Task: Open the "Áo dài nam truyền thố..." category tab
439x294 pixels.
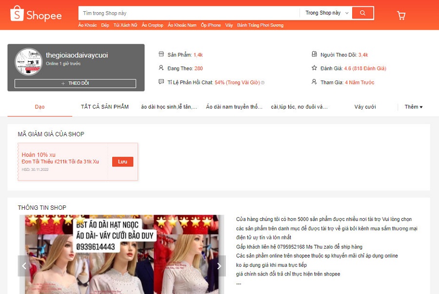Action: pos(234,107)
